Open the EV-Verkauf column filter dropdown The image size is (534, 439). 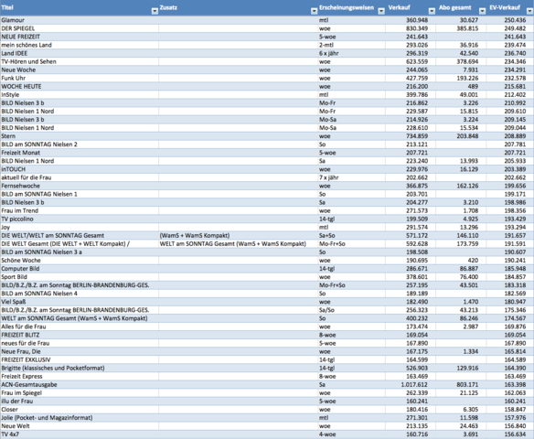click(x=530, y=11)
